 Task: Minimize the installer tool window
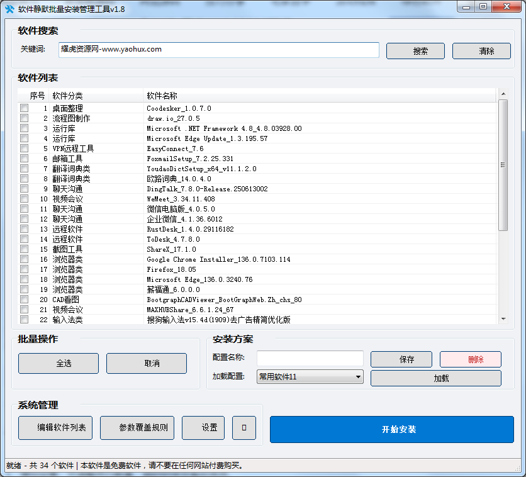tap(466, 7)
